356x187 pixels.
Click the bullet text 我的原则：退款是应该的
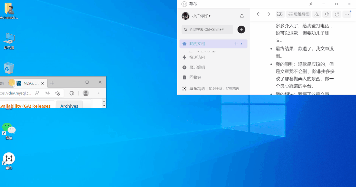(x=305, y=75)
